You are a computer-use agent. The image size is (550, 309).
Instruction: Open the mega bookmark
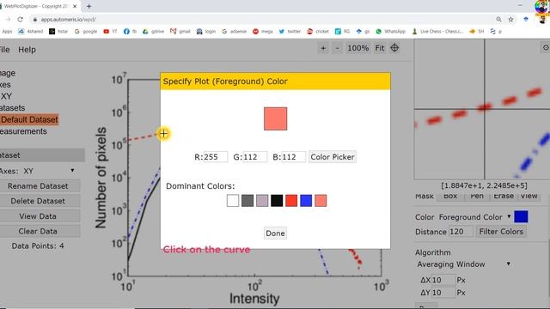tap(263, 32)
